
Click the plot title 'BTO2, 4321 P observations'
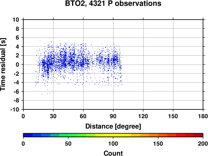click(113, 3)
